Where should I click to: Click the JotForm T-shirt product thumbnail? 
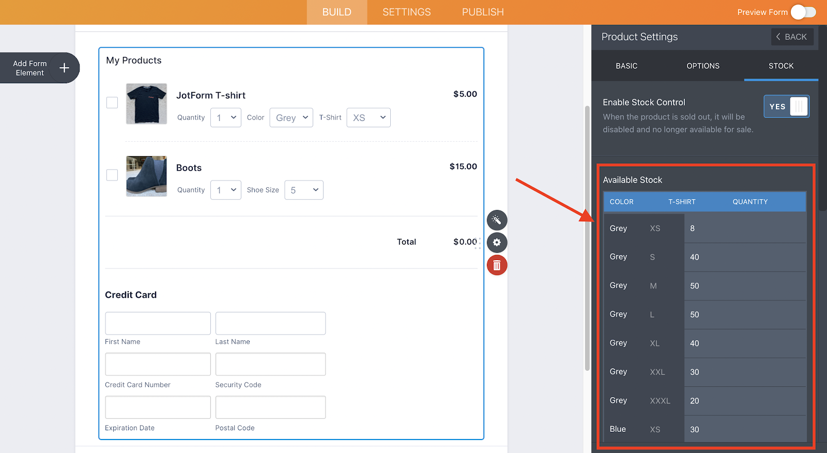click(x=146, y=103)
